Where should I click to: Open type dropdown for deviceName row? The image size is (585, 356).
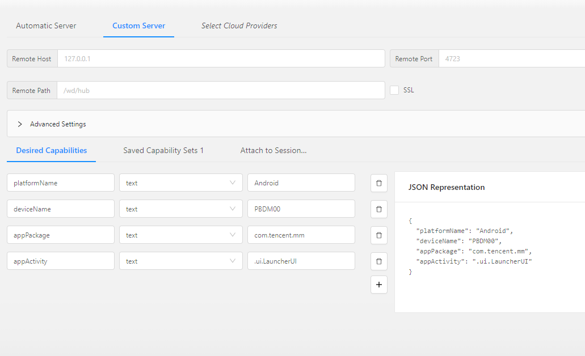click(x=180, y=209)
